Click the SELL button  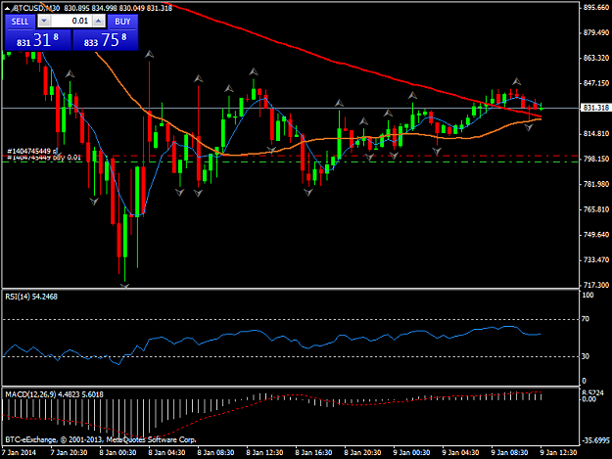(20, 22)
